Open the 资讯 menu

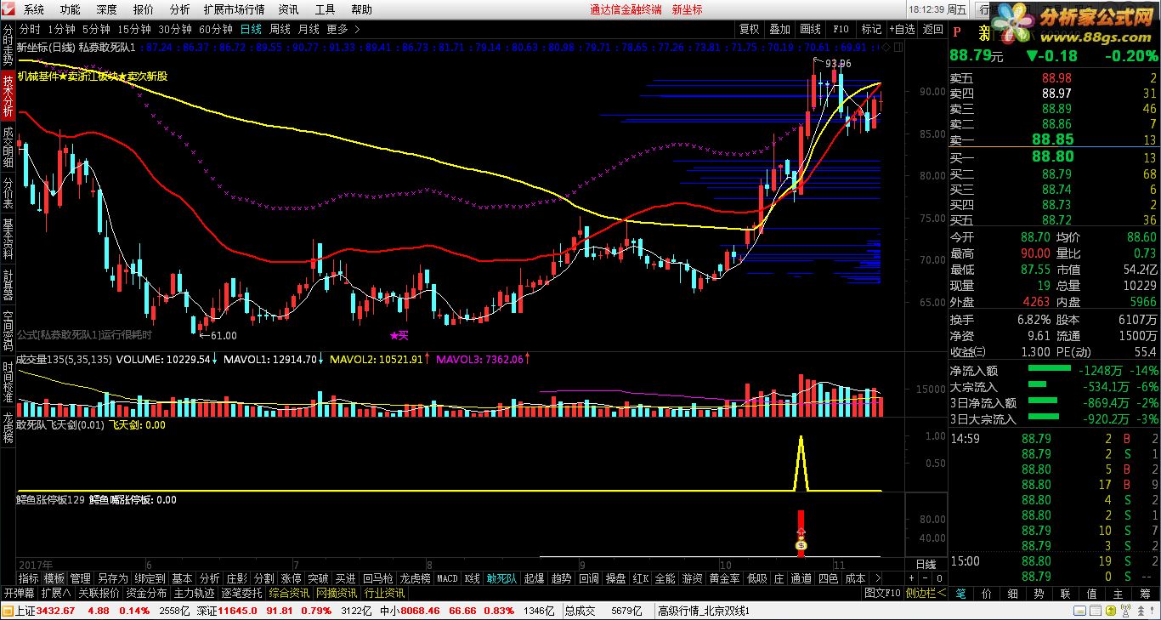288,10
